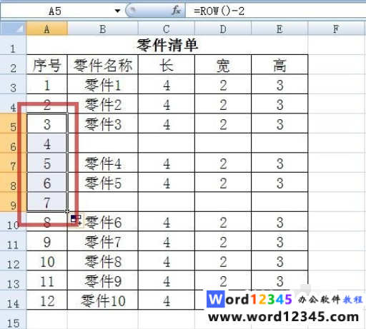Screen dimensions: 366x329
Task: Click the Insert Function fx icon
Action: click(176, 11)
